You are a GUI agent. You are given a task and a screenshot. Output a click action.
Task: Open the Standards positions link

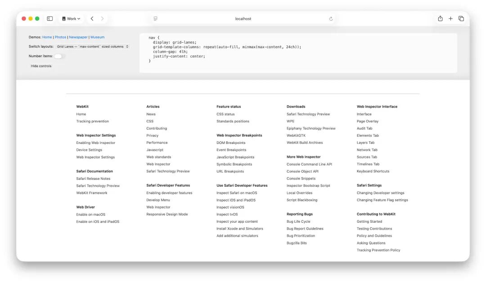pos(233,121)
